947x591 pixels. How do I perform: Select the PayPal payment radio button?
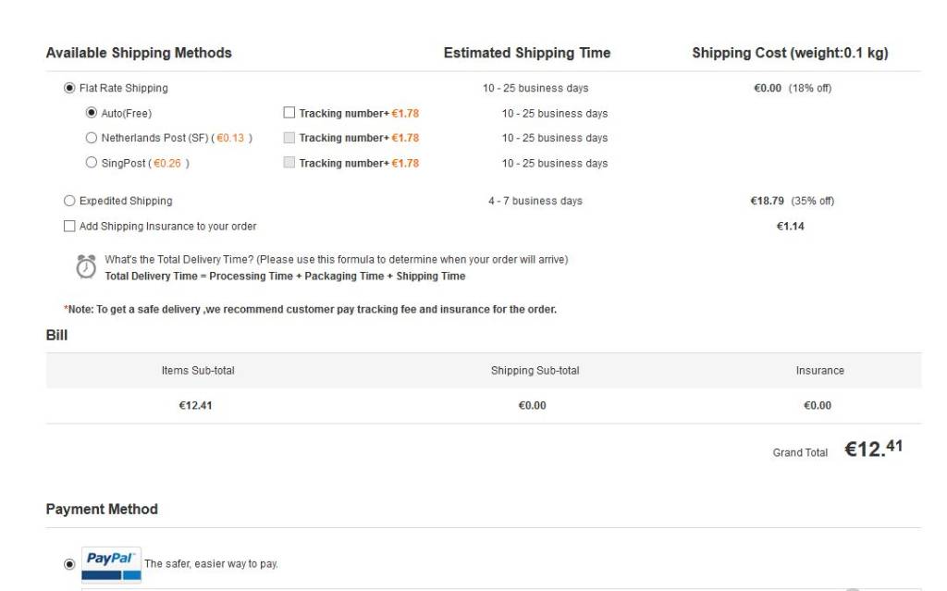tap(69, 564)
